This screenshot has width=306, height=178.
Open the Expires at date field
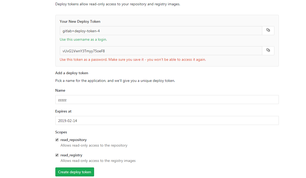[167, 120]
